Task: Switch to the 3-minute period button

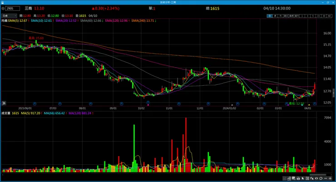Action: [x=307, y=16]
